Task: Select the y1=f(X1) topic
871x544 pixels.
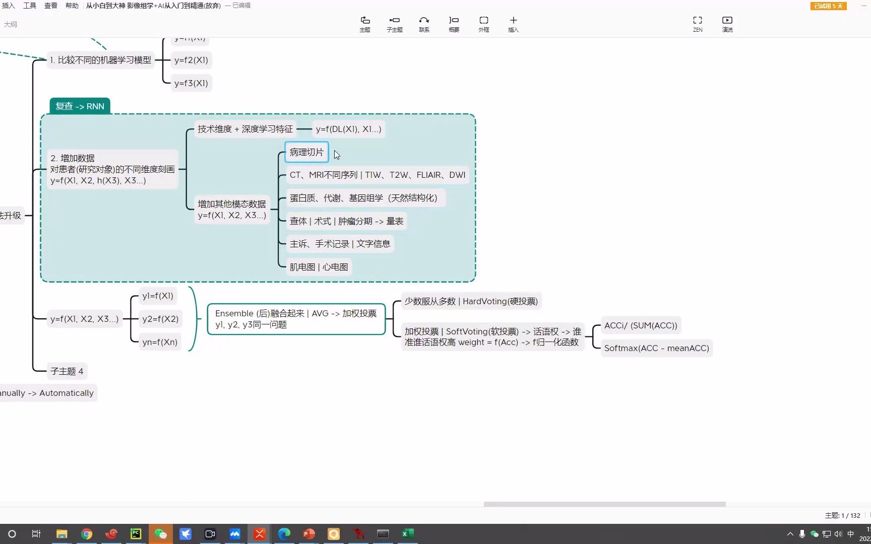Action: [x=158, y=296]
